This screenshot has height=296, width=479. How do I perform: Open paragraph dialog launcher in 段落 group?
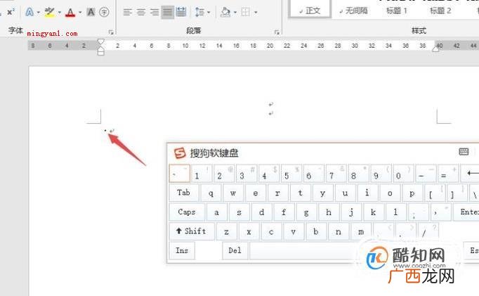pyautogui.click(x=277, y=32)
